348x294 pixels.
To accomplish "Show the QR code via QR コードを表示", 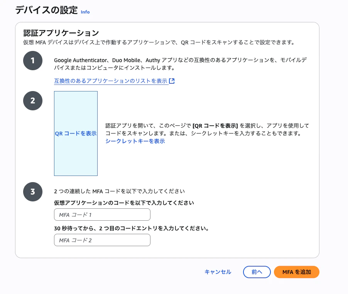I will click(76, 133).
